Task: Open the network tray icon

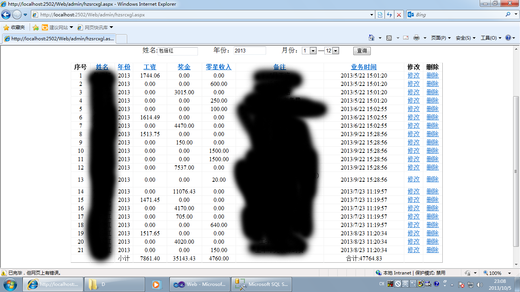Action: (470, 284)
